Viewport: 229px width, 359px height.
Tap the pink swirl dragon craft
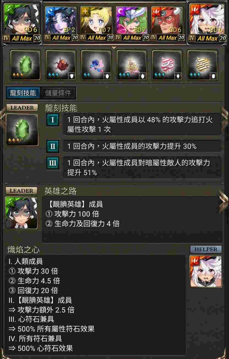pyautogui.click(x=167, y=65)
